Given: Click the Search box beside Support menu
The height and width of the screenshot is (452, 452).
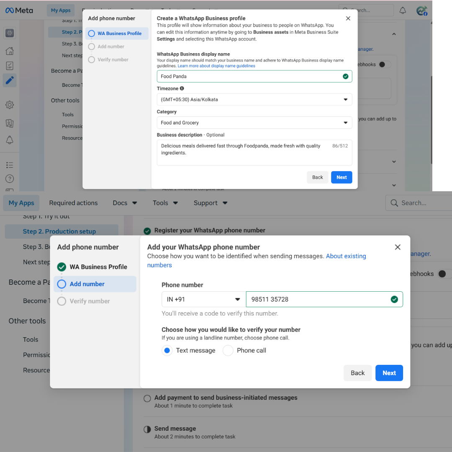Looking at the screenshot, I should (x=419, y=203).
